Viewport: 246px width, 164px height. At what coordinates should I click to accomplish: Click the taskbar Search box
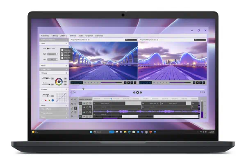(x=101, y=132)
